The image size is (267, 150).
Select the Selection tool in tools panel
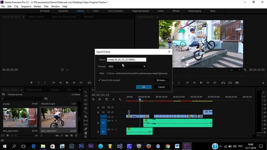86,92
